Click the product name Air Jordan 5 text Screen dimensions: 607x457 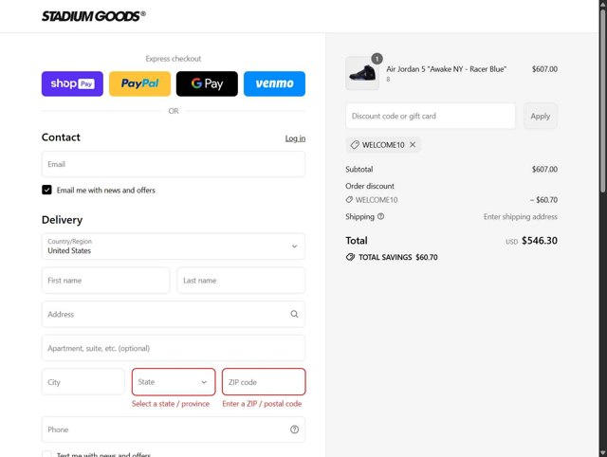click(x=447, y=69)
